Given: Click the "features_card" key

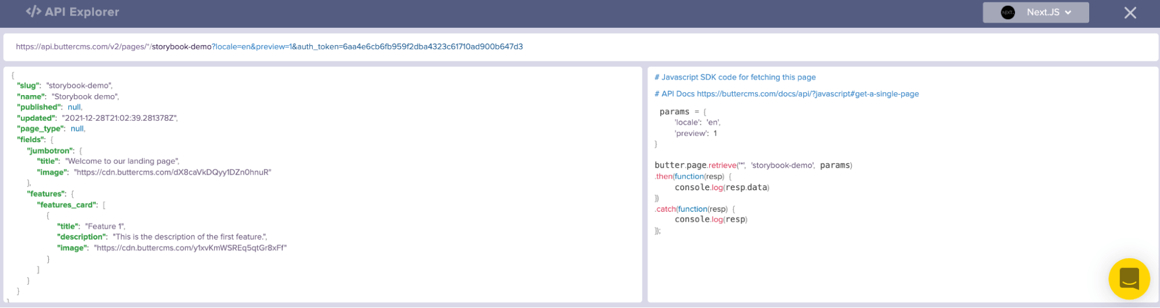Looking at the screenshot, I should (x=67, y=205).
